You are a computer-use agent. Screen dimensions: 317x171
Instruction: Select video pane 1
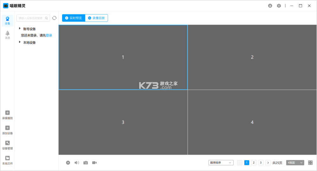pyautogui.click(x=123, y=57)
